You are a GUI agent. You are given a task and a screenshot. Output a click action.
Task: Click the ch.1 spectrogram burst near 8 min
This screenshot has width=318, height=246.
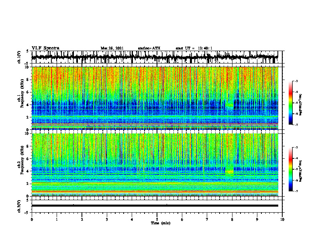click(x=230, y=105)
